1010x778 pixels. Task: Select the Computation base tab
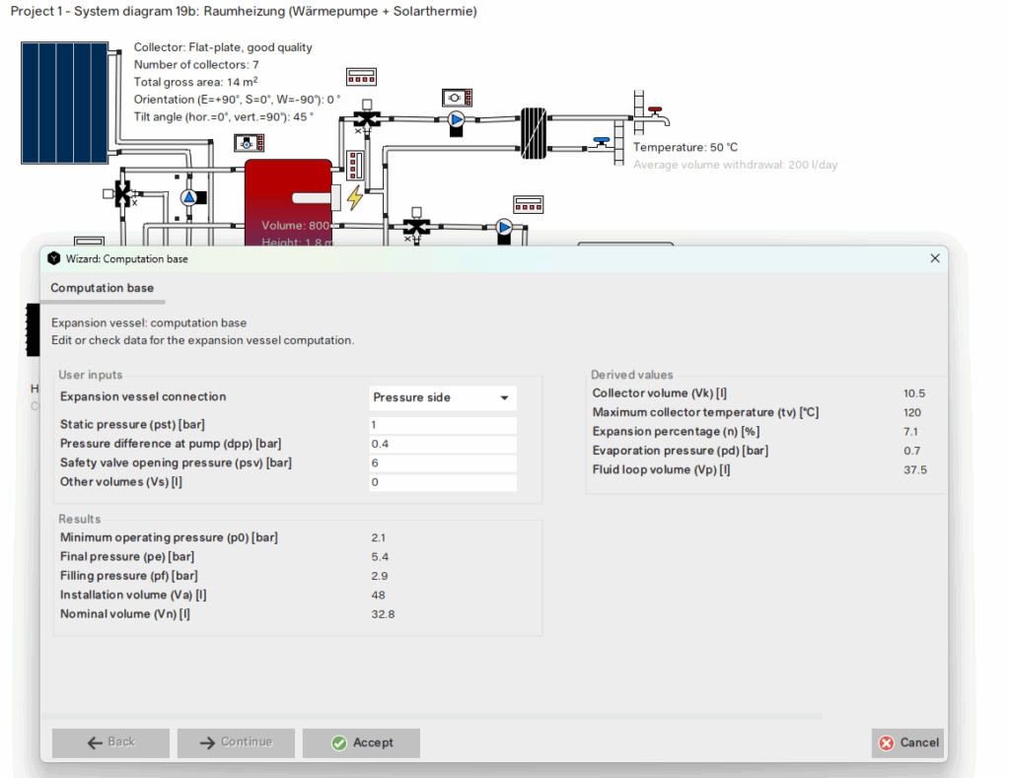pyautogui.click(x=103, y=288)
